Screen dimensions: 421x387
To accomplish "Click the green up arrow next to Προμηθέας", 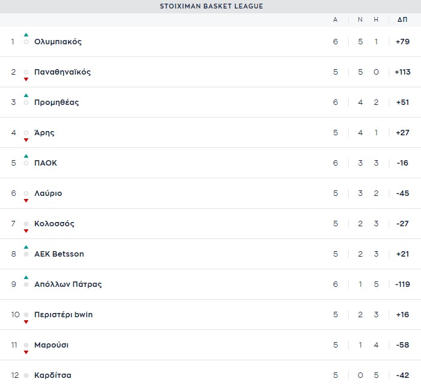I will click(x=26, y=95).
